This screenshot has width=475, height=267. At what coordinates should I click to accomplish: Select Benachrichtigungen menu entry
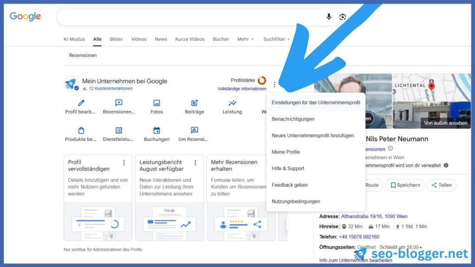coord(316,119)
